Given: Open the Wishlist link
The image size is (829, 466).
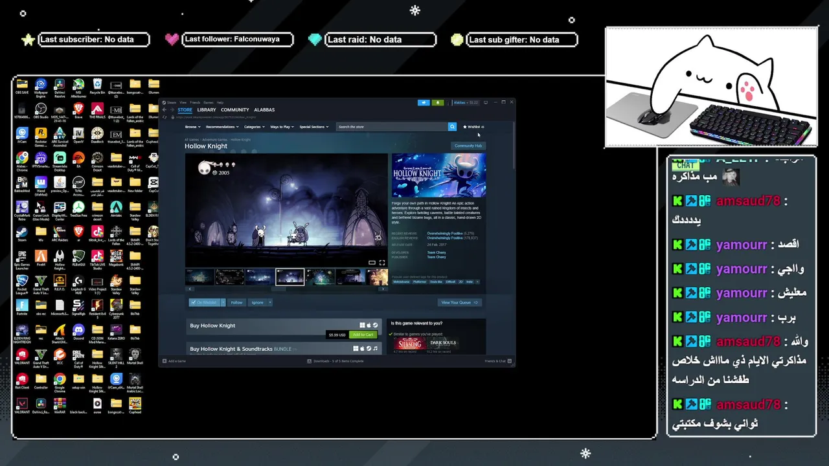Looking at the screenshot, I should pyautogui.click(x=473, y=127).
